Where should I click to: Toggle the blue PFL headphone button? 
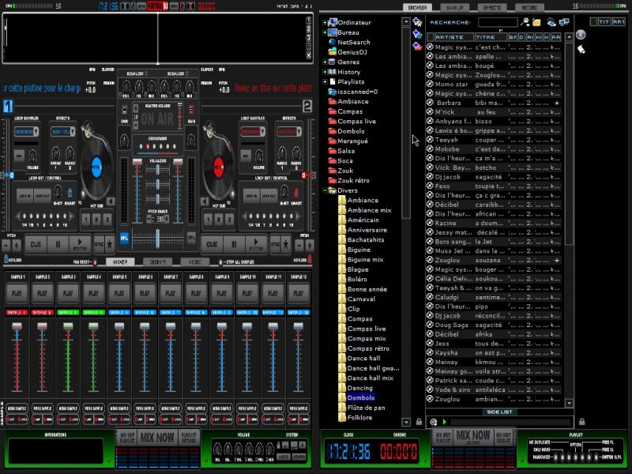pyautogui.click(x=124, y=237)
